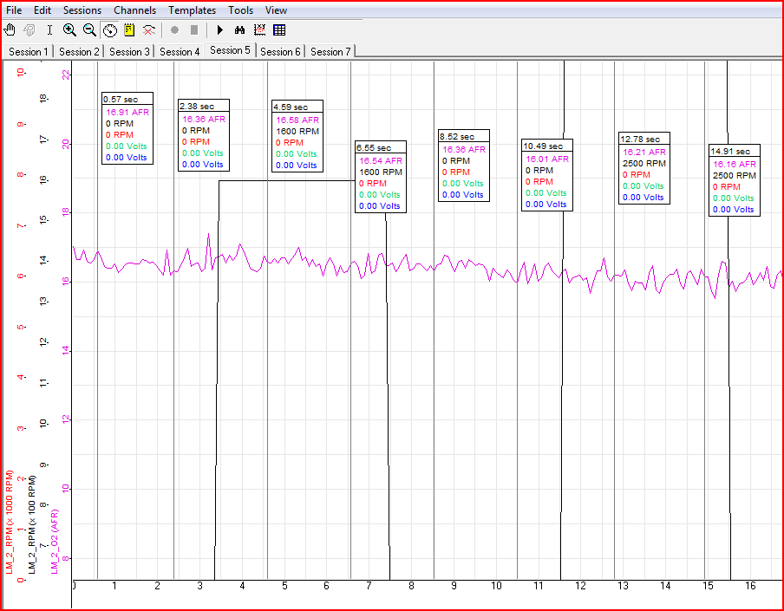Click the grey stop square button
Image resolution: width=784 pixels, height=611 pixels.
tap(194, 30)
